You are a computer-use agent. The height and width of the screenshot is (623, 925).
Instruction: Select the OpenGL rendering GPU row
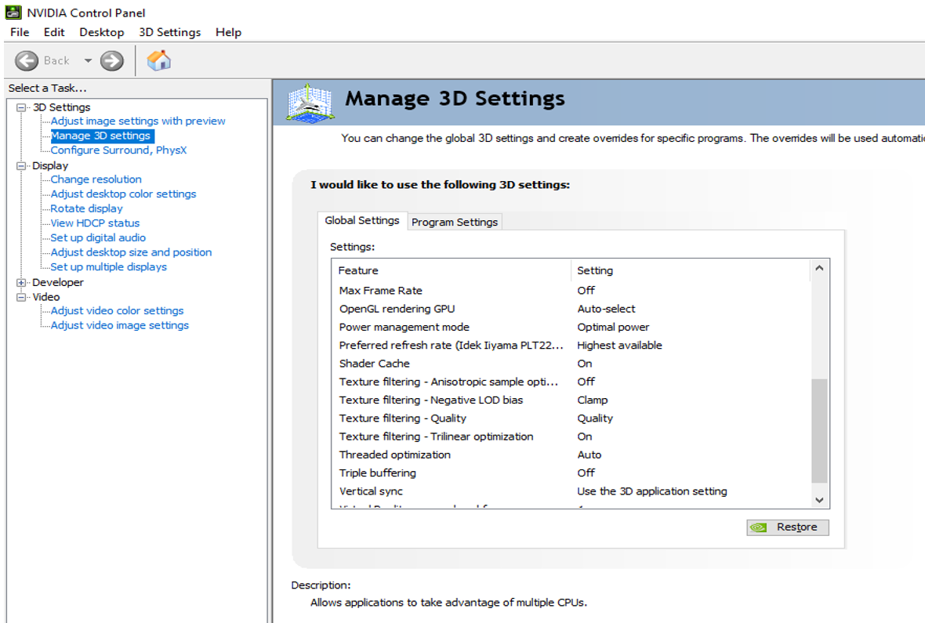[x=571, y=309]
